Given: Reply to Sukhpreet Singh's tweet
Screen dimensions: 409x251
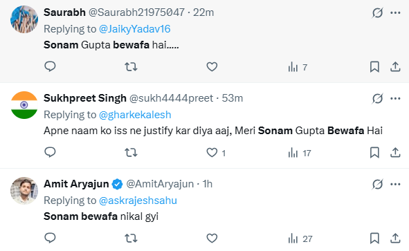Looking at the screenshot, I should click(x=50, y=153).
